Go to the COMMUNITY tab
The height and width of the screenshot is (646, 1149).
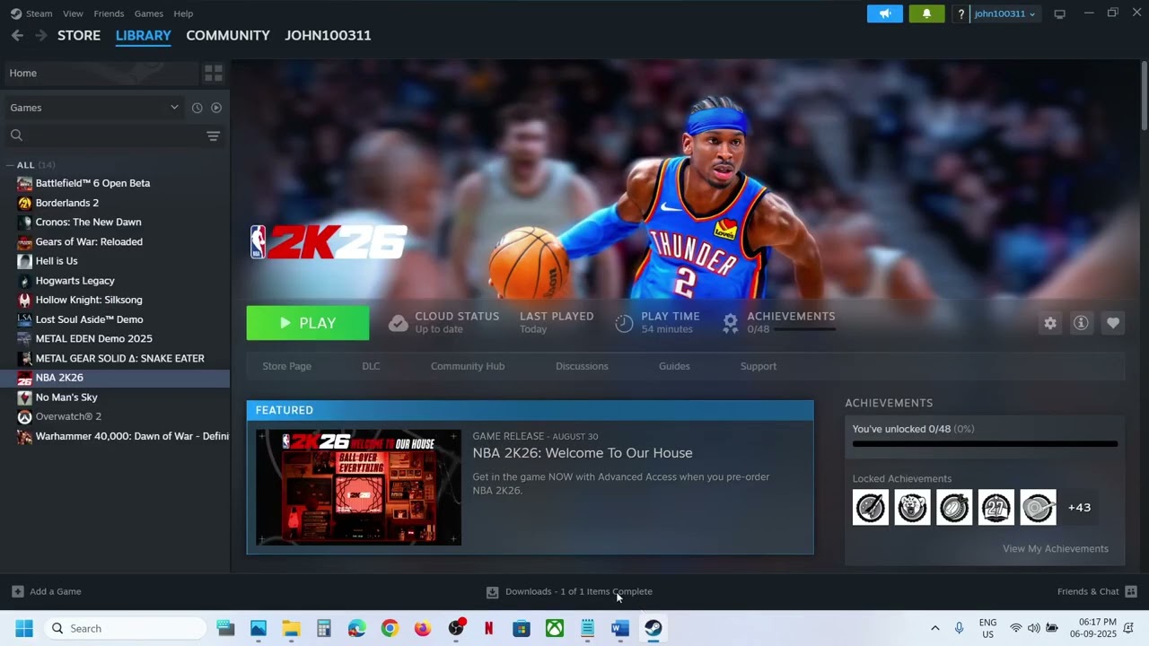coord(228,35)
